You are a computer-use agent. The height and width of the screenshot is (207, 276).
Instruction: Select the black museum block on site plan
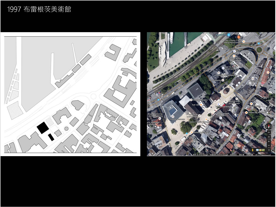click(43, 128)
